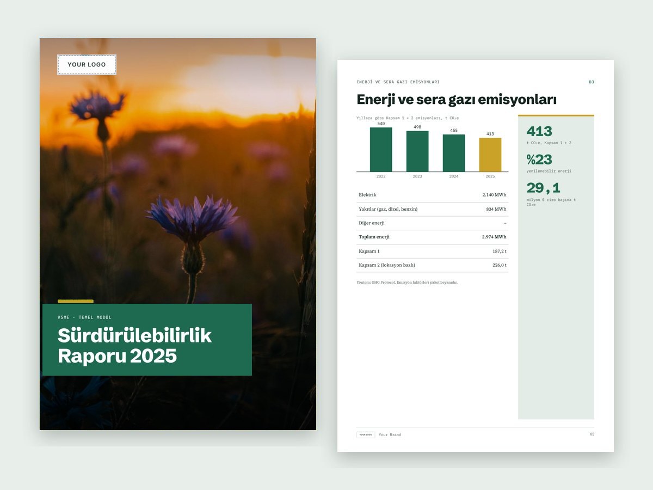Click the small "413" label above the 2025 bar
The height and width of the screenshot is (490, 653).
point(490,134)
